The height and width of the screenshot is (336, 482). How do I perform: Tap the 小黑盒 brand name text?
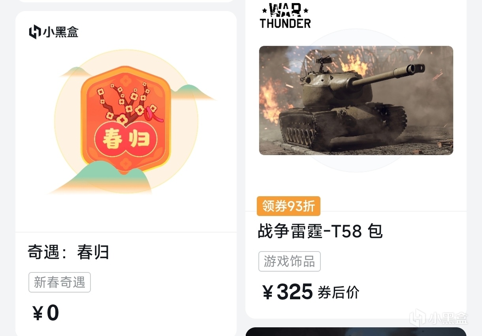click(x=61, y=32)
